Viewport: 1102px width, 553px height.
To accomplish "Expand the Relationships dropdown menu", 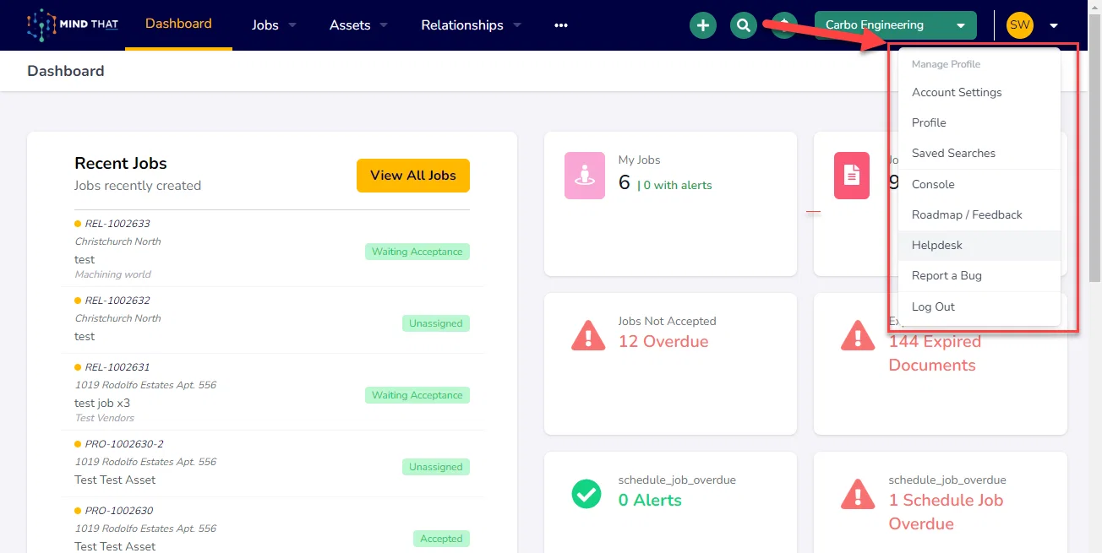I will [x=472, y=25].
